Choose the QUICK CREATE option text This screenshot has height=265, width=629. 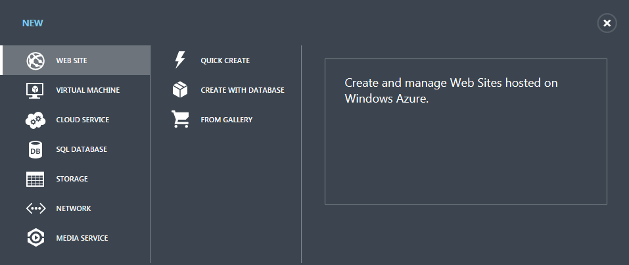[225, 60]
